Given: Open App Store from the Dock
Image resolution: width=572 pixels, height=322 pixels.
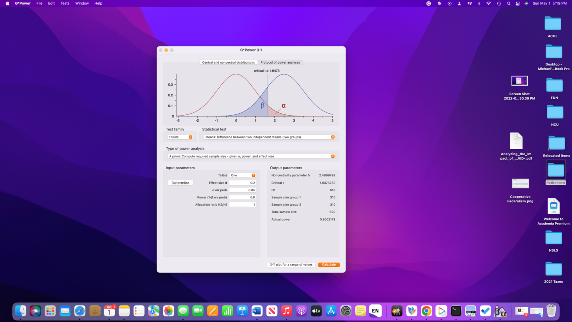Looking at the screenshot, I should (x=331, y=311).
